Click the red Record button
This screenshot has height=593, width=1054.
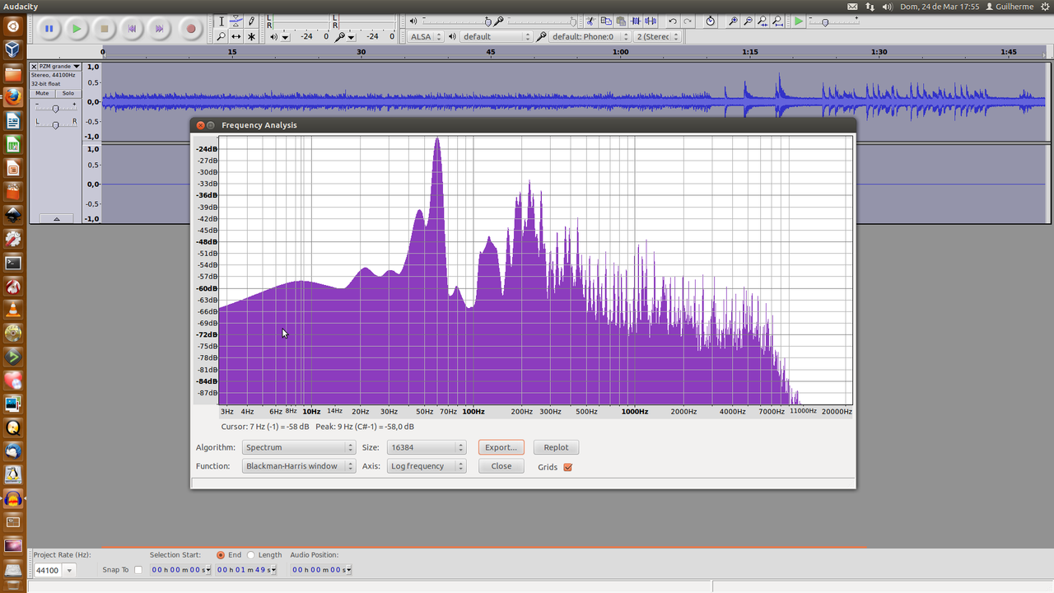click(x=191, y=29)
